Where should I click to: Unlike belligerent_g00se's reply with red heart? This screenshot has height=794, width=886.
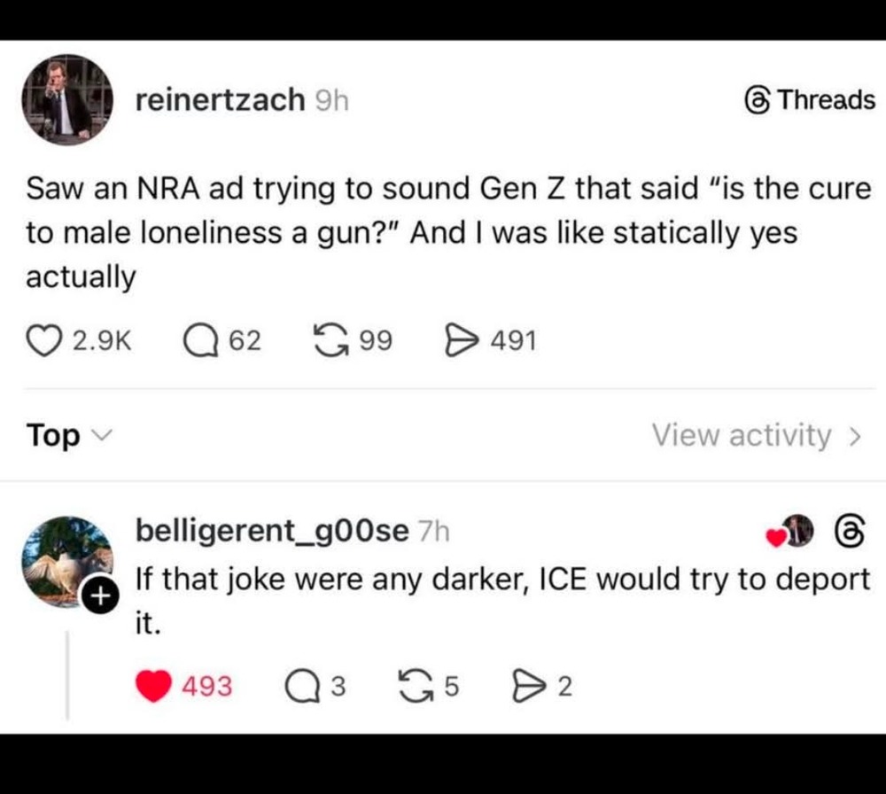coord(154,685)
